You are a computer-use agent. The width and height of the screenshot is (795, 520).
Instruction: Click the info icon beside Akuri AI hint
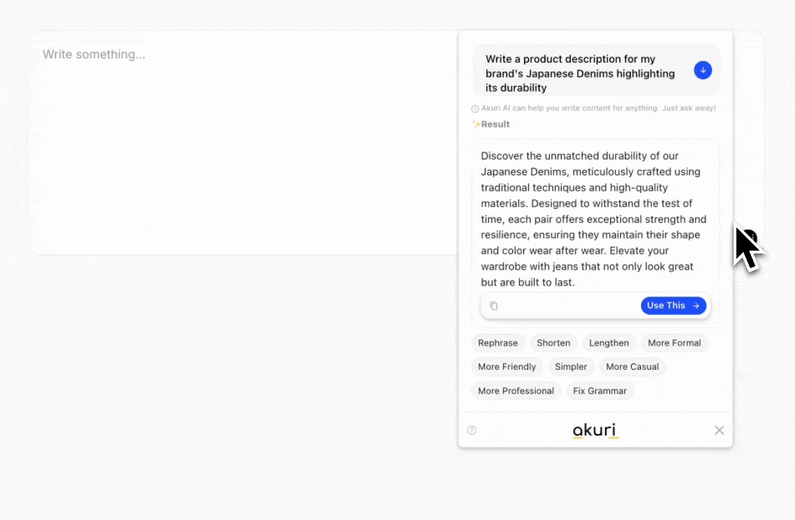tap(475, 109)
